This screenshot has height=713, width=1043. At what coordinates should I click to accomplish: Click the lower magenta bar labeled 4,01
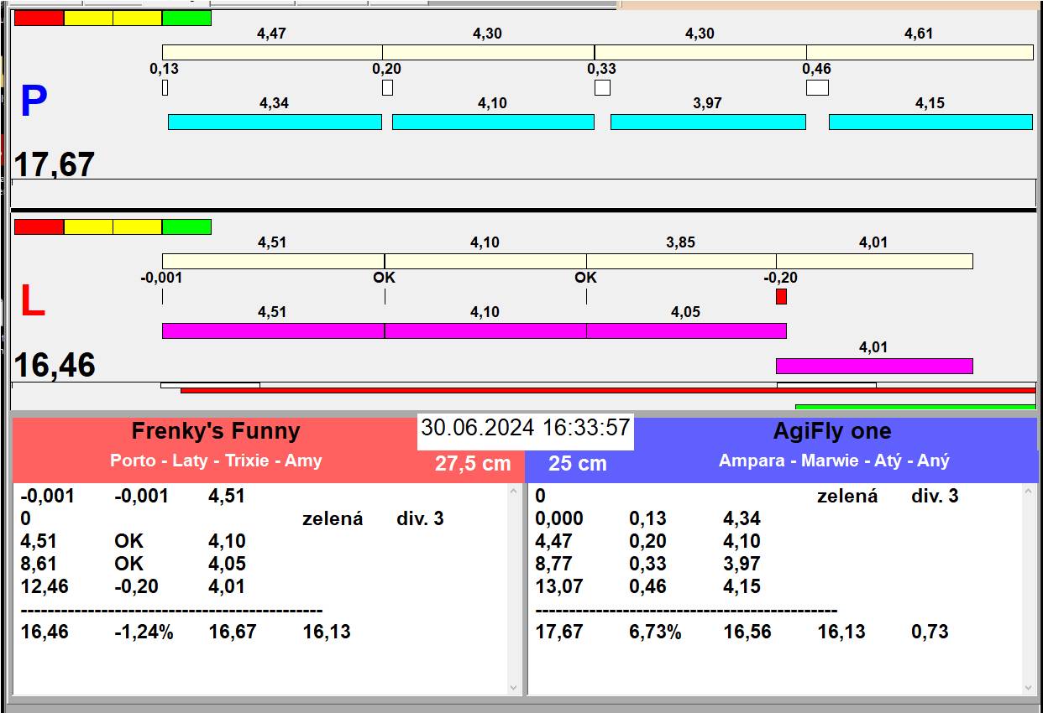(874, 366)
